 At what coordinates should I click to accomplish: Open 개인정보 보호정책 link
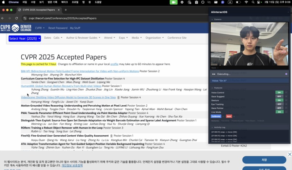pyautogui.click(x=72, y=165)
